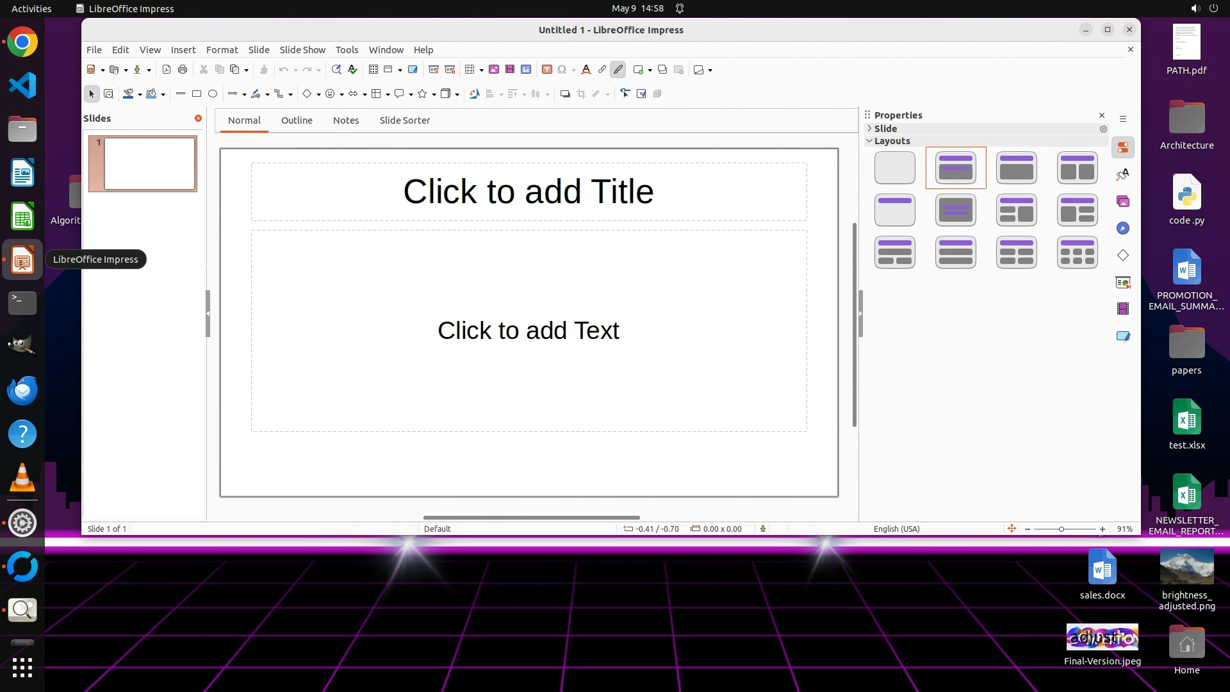Toggle the Shadow button on drawing toolbar
The width and height of the screenshot is (1230, 692).
565,94
